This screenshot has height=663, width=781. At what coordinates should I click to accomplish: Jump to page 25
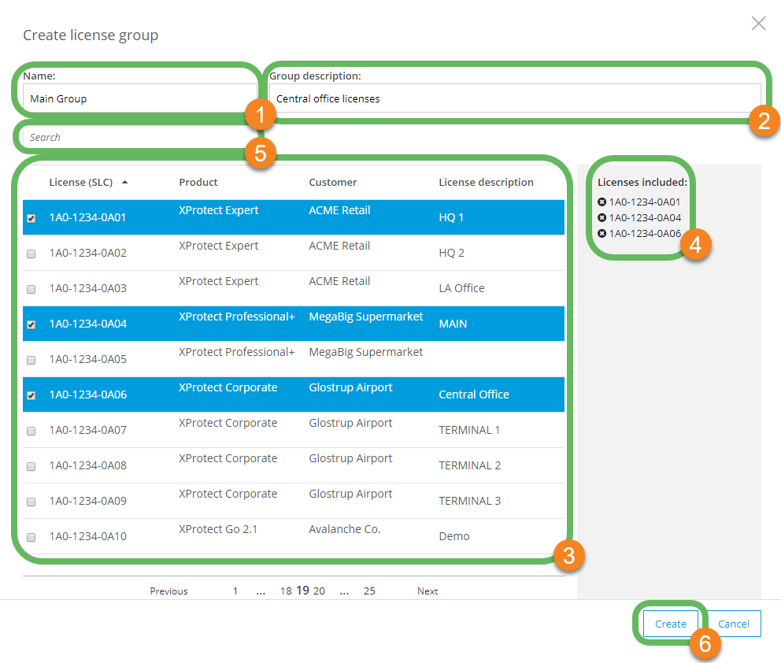369,591
